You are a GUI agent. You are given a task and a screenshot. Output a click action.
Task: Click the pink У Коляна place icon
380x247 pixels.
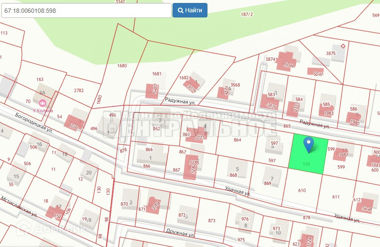[43, 103]
